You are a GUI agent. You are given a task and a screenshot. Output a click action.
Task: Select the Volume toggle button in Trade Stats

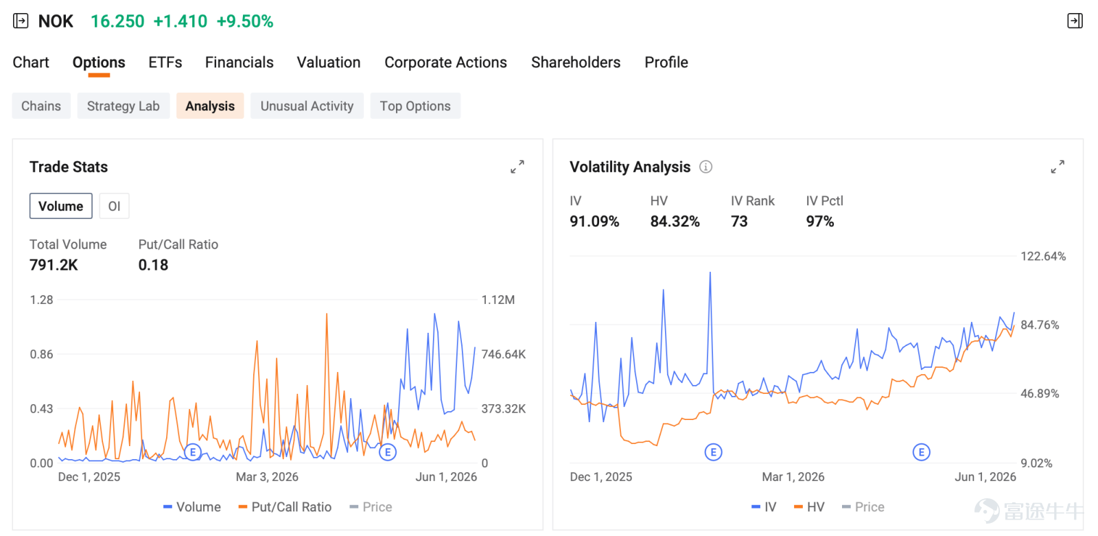coord(61,206)
